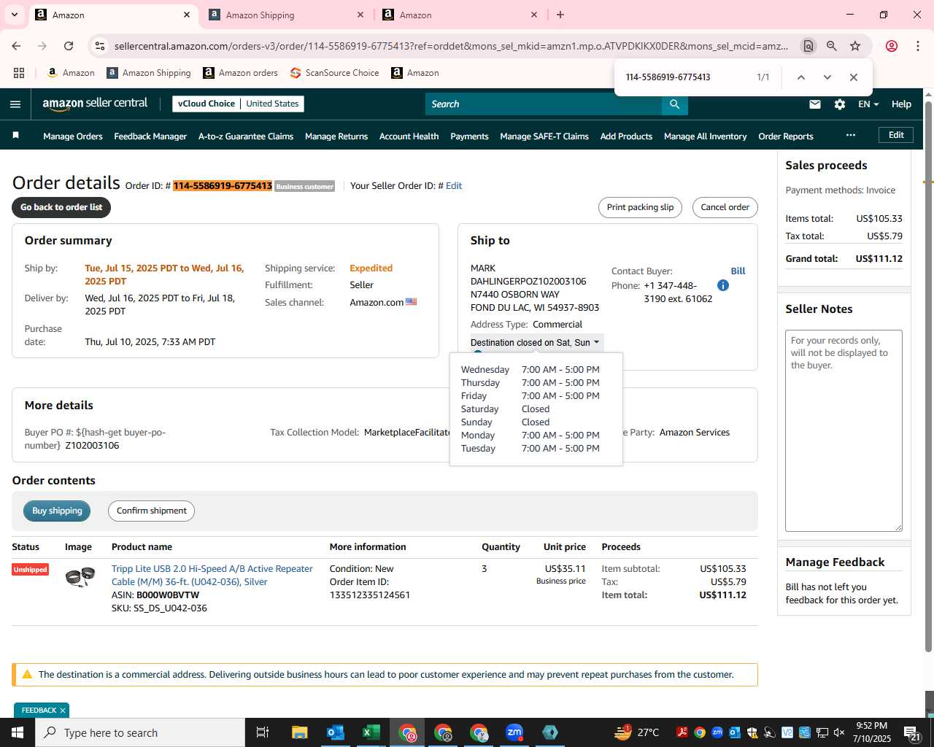This screenshot has width=934, height=747.
Task: Open A-to-z Guarantee Claims menu item
Action: point(246,136)
